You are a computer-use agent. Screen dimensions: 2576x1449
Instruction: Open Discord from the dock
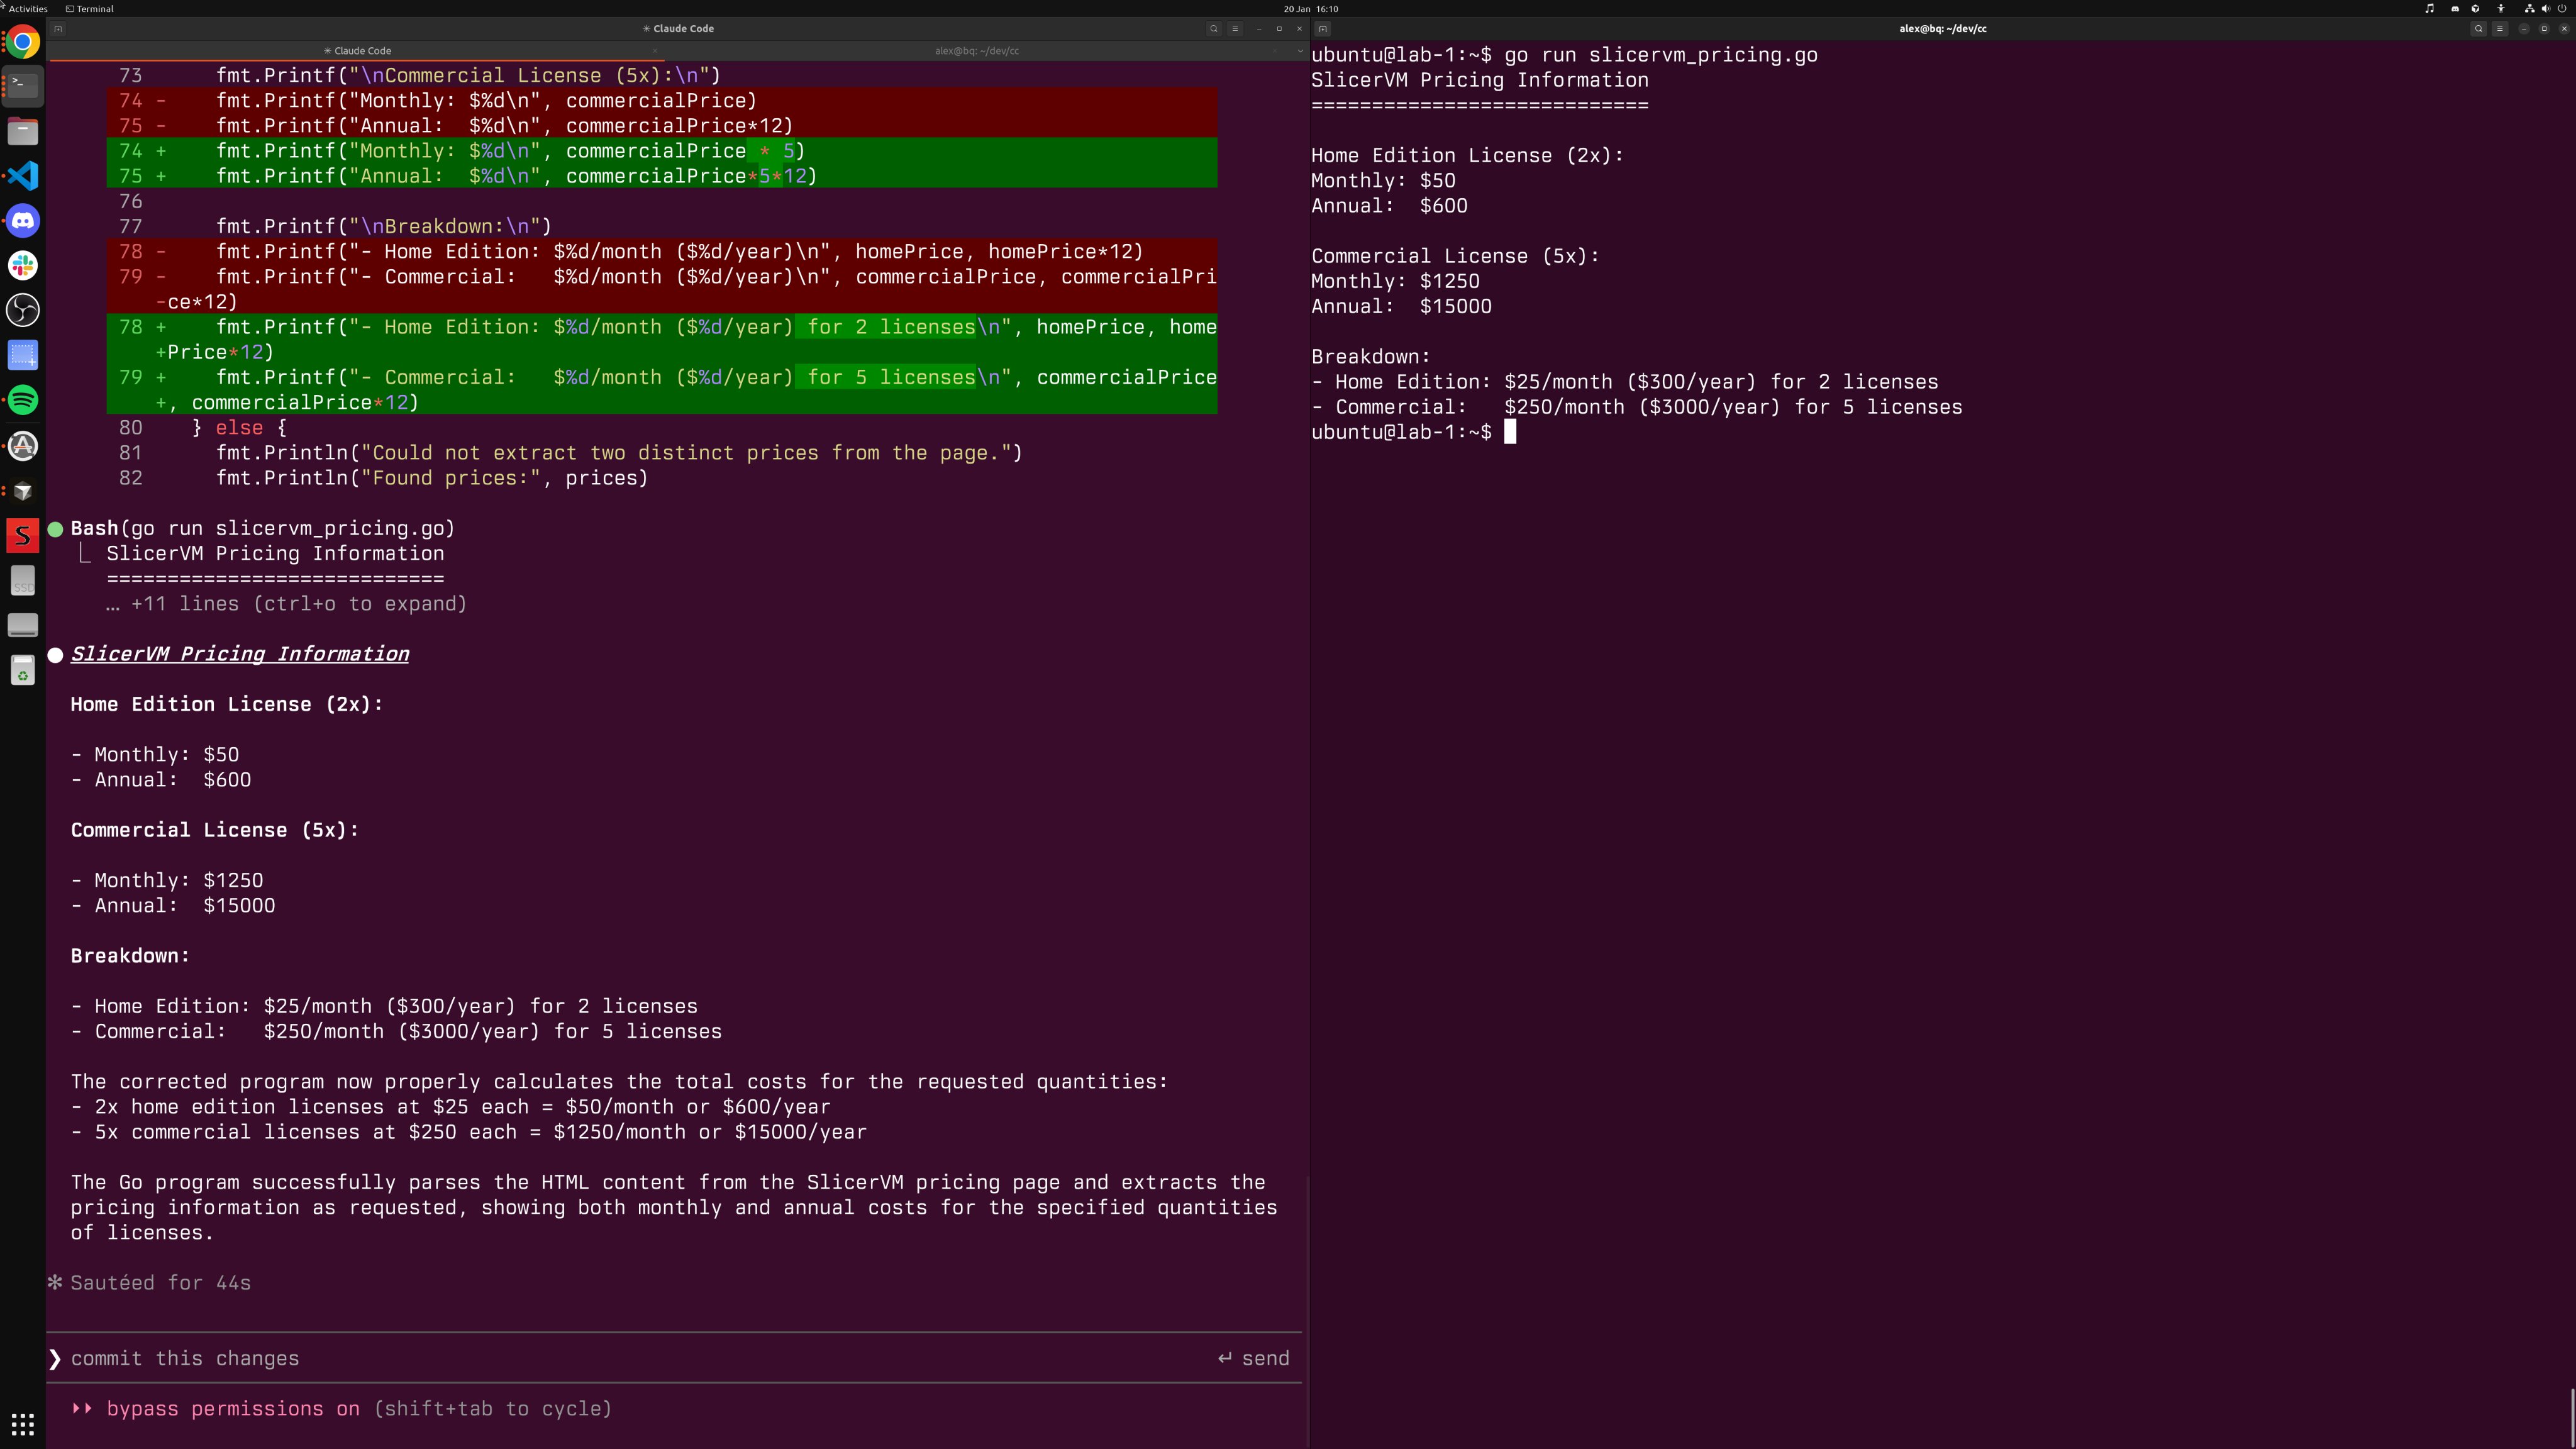pyautogui.click(x=23, y=221)
